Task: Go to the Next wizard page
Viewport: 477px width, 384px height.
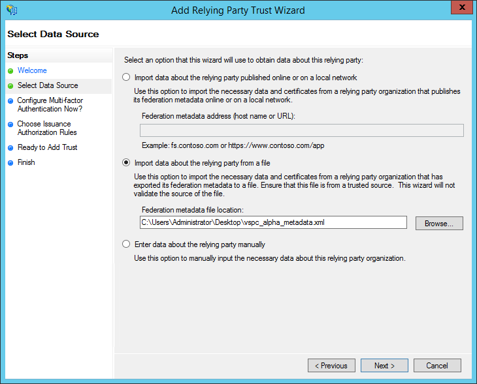Action: click(x=384, y=366)
